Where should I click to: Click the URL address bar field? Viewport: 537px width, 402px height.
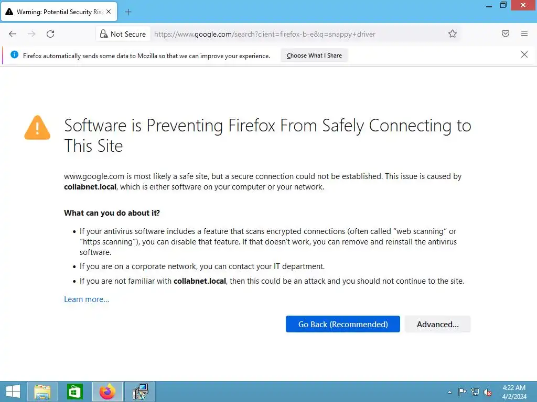[294, 34]
